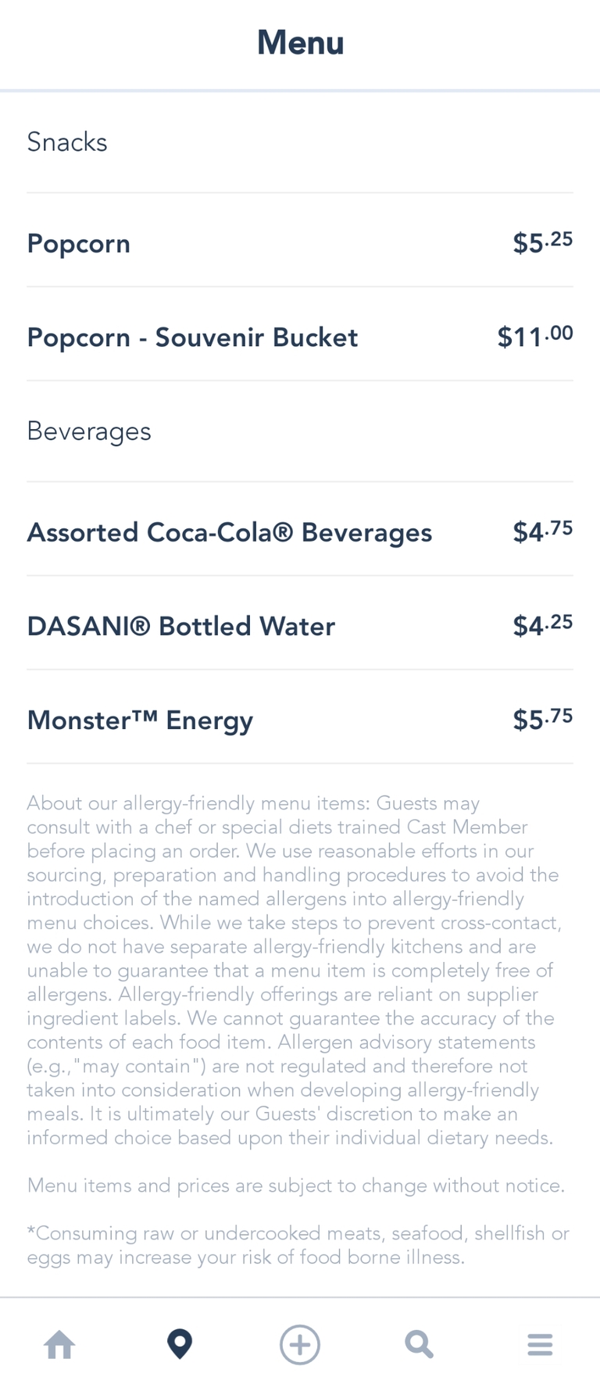The width and height of the screenshot is (600, 1391).
Task: Choose Assorted Coca-Cola Beverages
Action: (230, 533)
